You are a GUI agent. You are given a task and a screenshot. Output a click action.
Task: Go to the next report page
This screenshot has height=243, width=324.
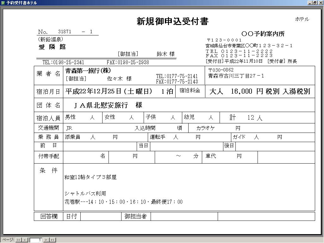pyautogui.click(x=46, y=240)
